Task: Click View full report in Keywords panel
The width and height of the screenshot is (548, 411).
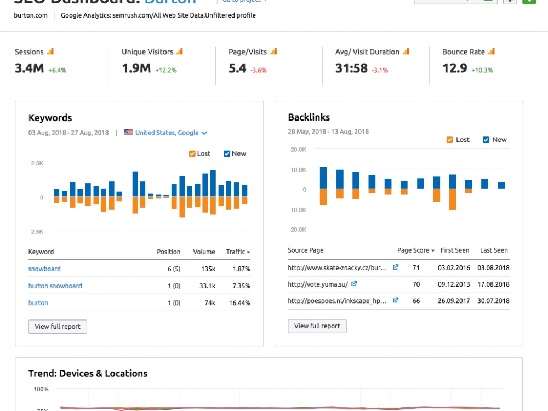Action: click(x=58, y=327)
